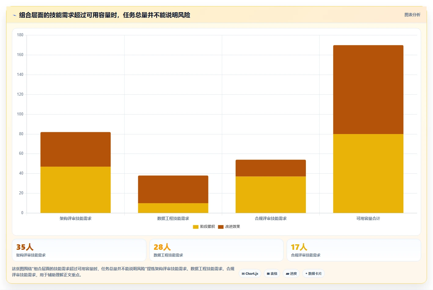433x290 pixels.
Task: Click the chart title heading text
Action: 105,15
